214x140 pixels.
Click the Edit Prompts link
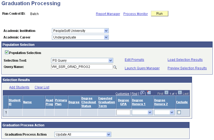click(134, 60)
